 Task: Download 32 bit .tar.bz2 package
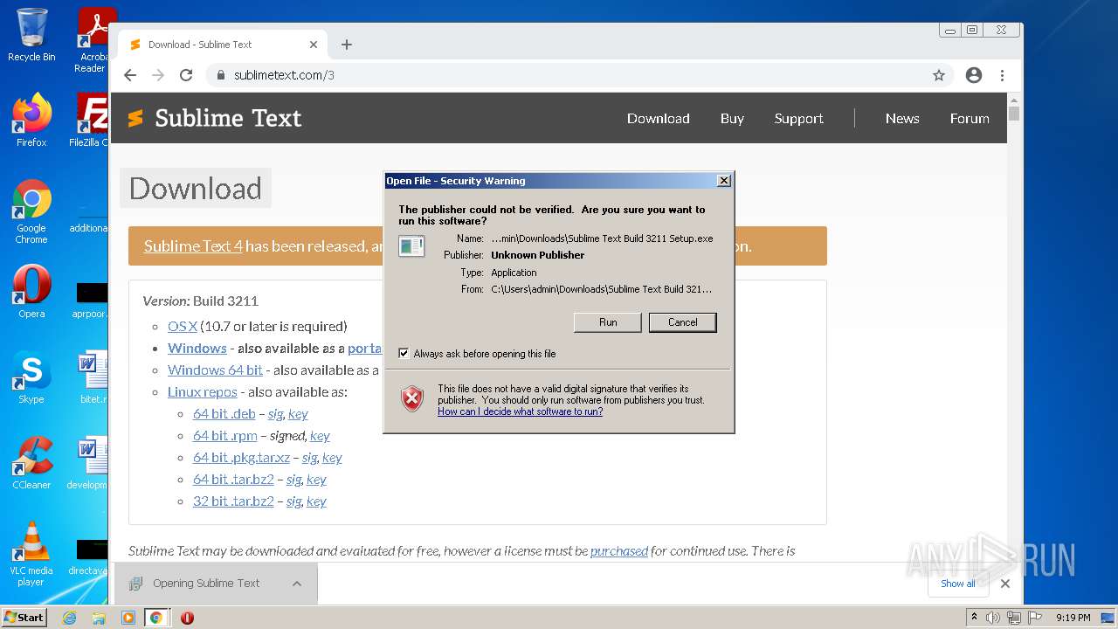point(233,501)
